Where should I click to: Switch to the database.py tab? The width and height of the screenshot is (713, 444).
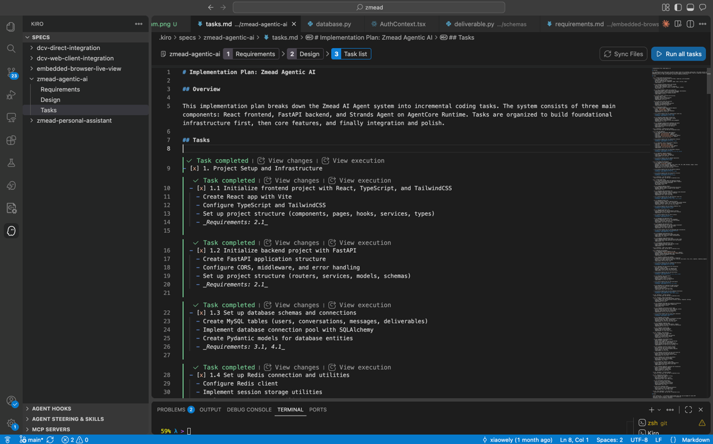coord(333,24)
